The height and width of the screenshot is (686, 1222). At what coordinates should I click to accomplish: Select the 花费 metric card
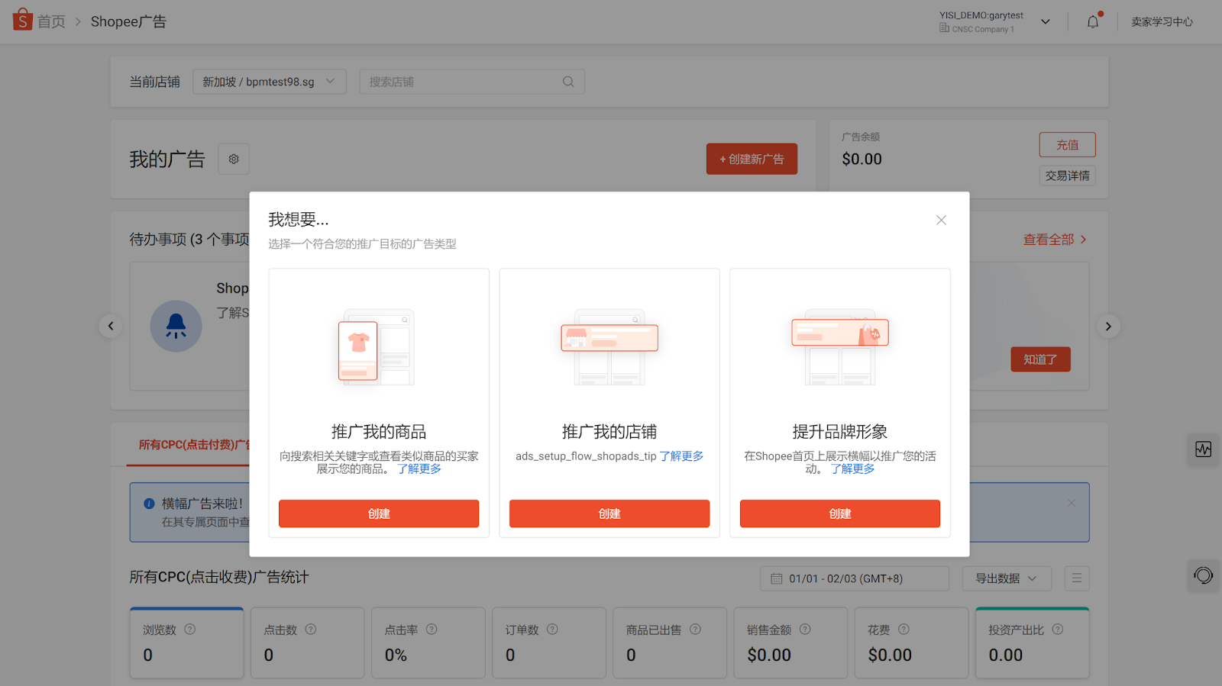tap(911, 643)
